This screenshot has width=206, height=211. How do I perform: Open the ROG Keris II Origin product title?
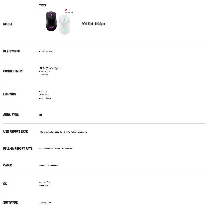[93, 24]
